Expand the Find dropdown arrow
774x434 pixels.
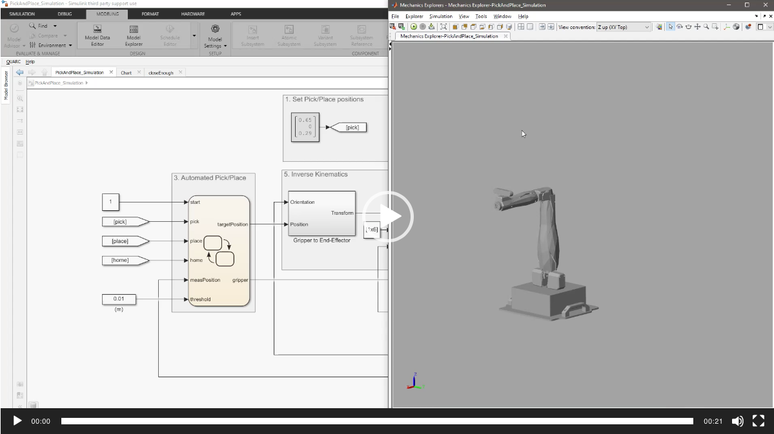pyautogui.click(x=55, y=26)
